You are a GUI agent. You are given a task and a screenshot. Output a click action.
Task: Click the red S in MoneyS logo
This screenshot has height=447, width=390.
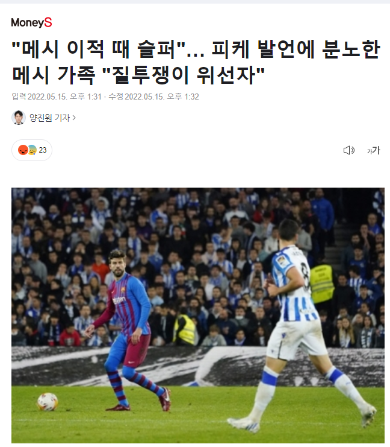[x=48, y=22]
